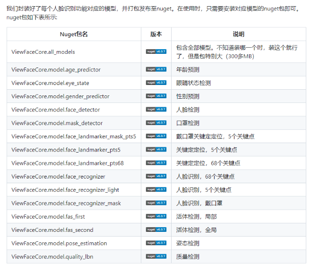Screen dimensions: 320x272
Task: Click 人脸识别，5个关键点 description
Action: click(x=204, y=190)
